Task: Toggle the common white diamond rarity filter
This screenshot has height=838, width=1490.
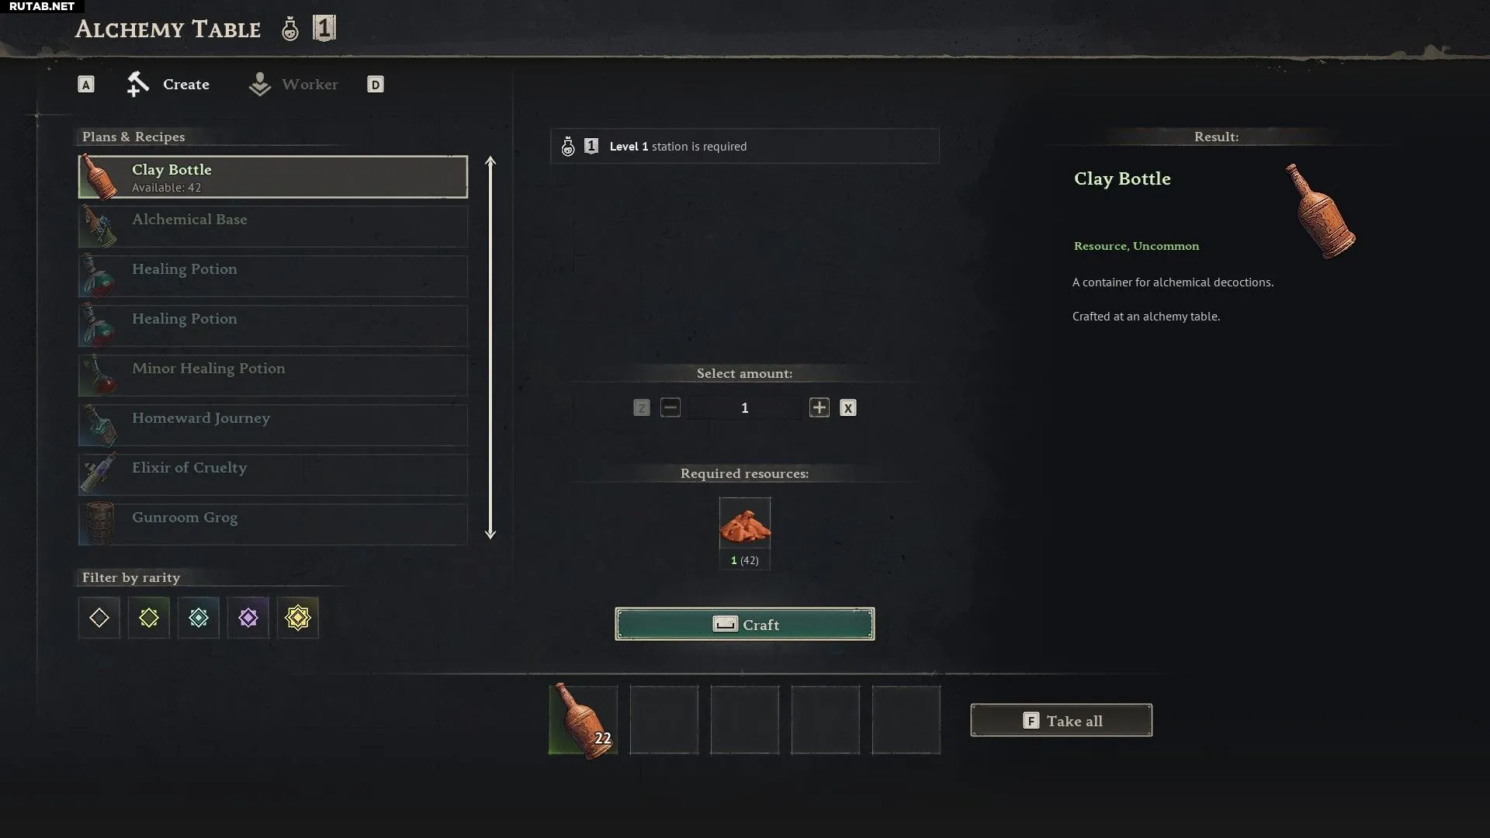Action: tap(99, 618)
